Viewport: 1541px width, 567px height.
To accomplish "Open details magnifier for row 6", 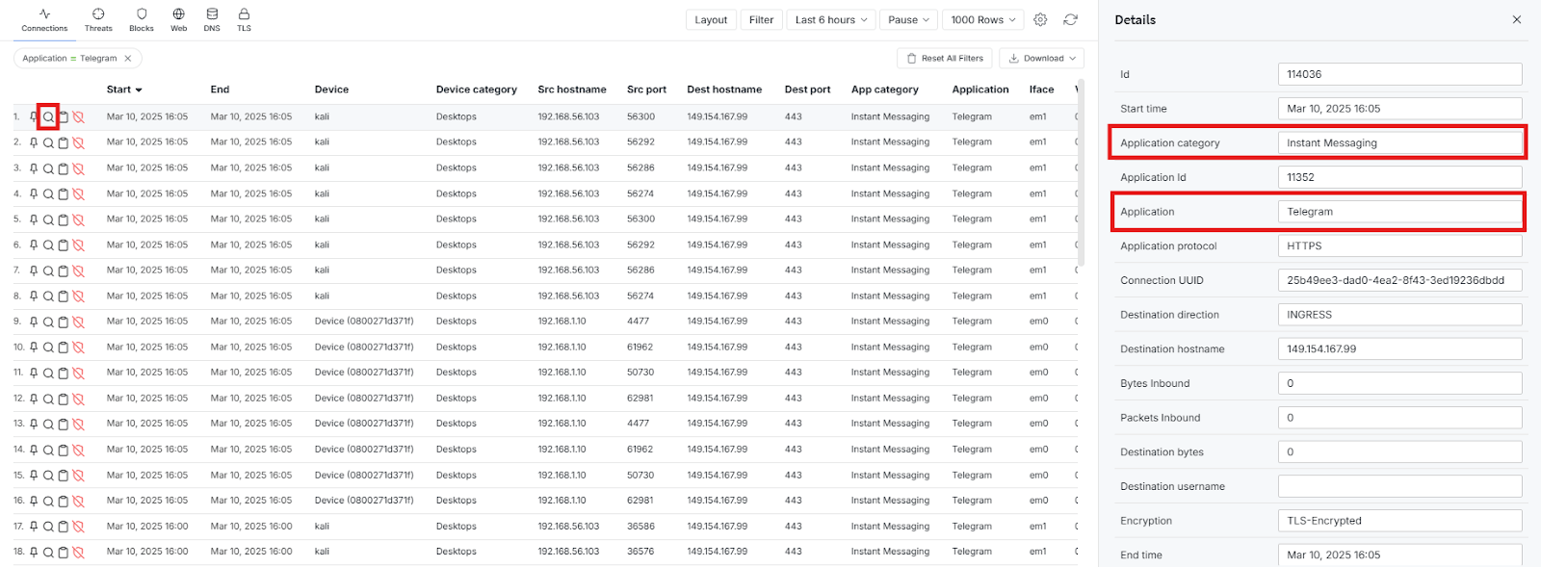I will (x=48, y=245).
